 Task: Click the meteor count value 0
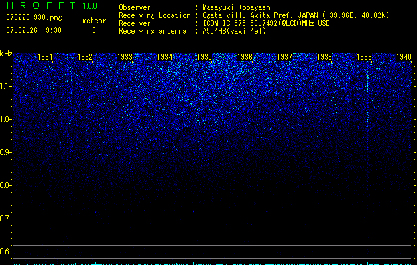(x=94, y=30)
